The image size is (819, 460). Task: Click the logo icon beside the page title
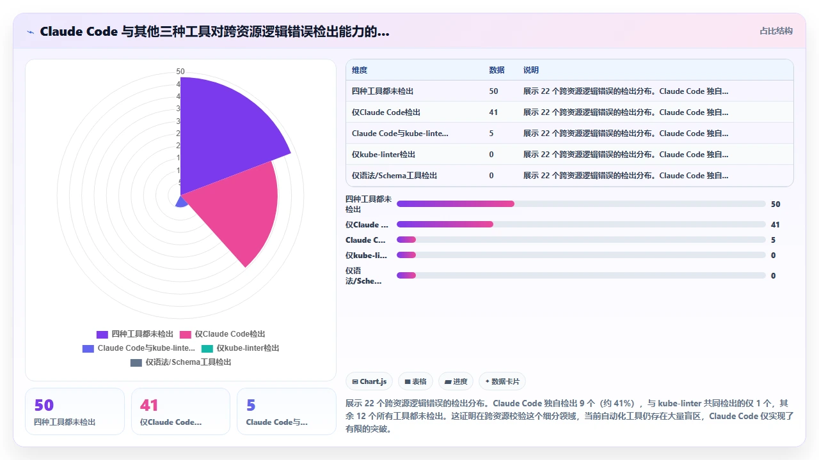pos(30,31)
